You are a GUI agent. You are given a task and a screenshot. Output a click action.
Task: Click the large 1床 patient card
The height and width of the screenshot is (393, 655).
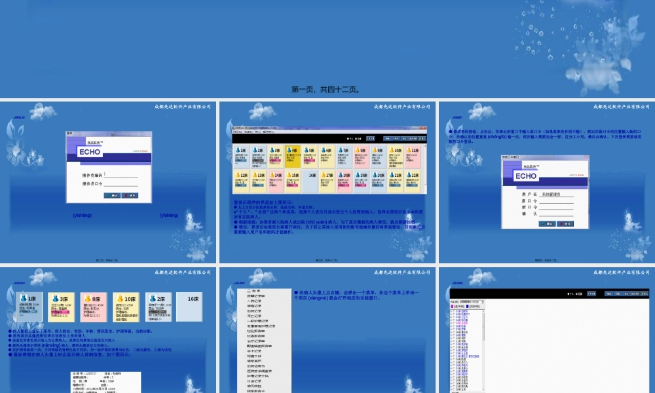click(x=29, y=307)
